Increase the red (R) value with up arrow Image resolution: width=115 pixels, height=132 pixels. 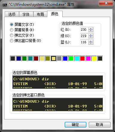[x=91, y=29]
